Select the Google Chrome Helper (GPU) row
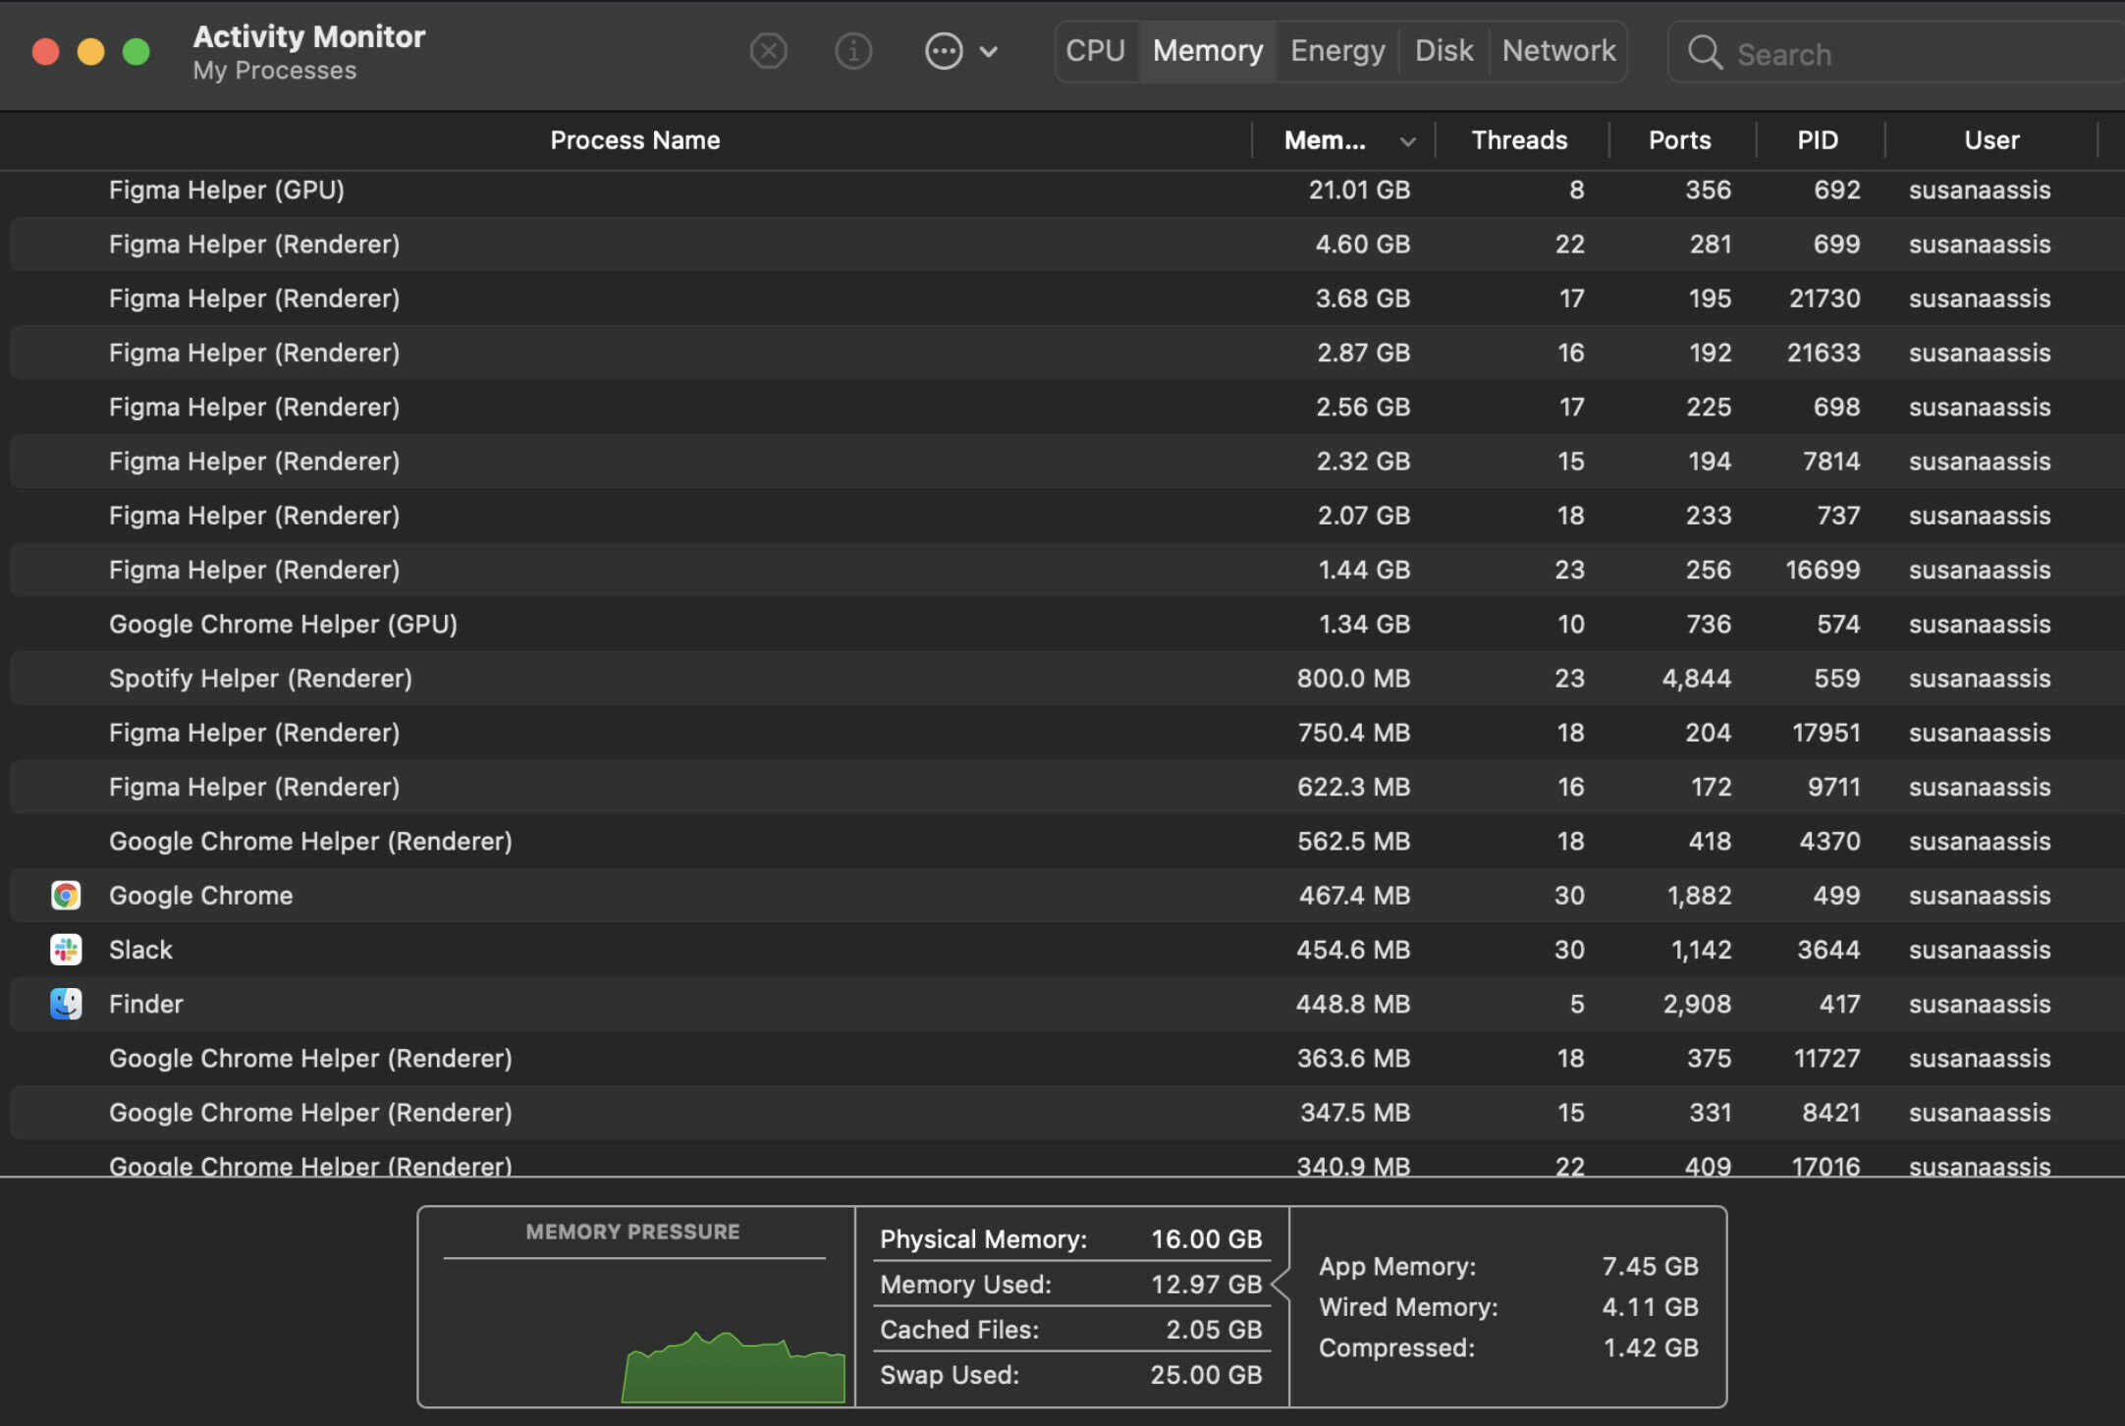This screenshot has width=2125, height=1426. pos(1067,624)
